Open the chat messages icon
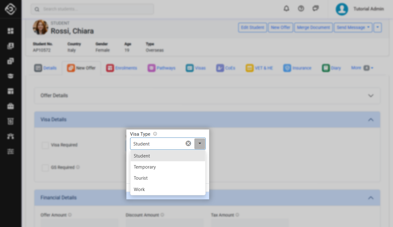 [x=316, y=9]
